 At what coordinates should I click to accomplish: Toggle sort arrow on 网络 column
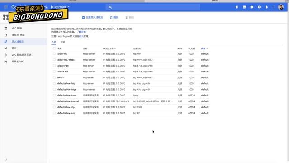(207, 48)
